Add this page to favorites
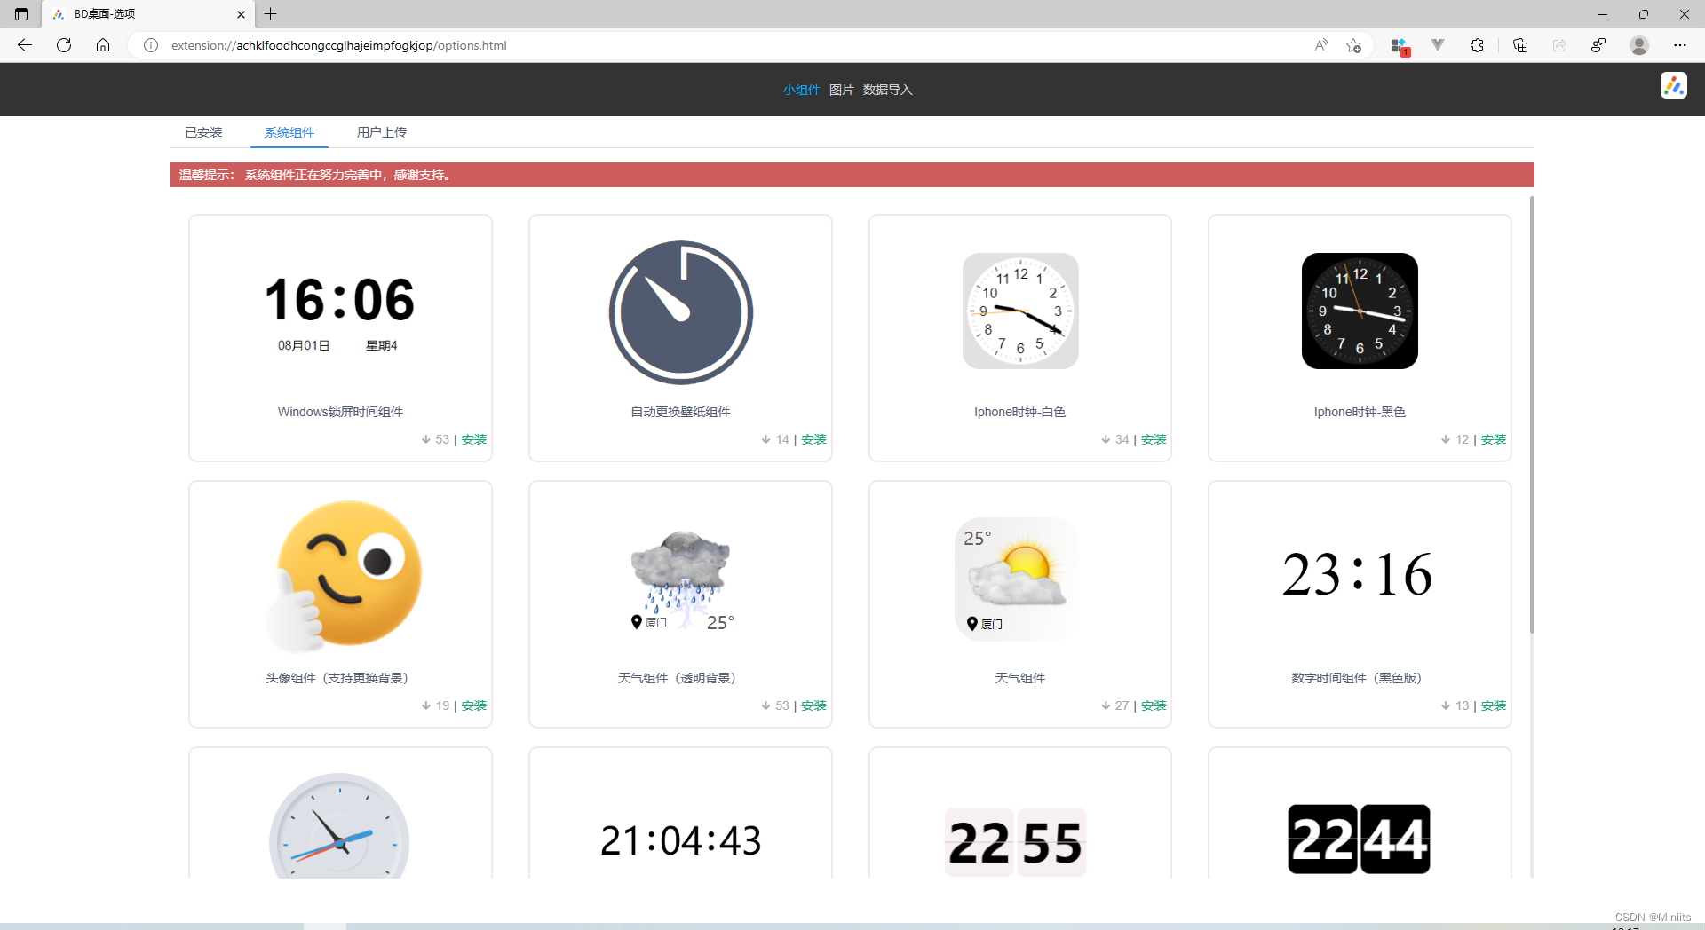This screenshot has width=1705, height=930. pyautogui.click(x=1353, y=45)
